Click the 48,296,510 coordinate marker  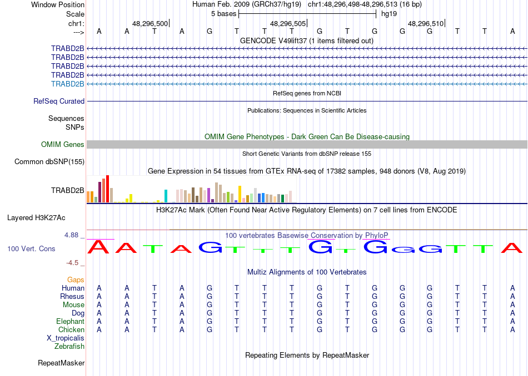click(x=426, y=23)
